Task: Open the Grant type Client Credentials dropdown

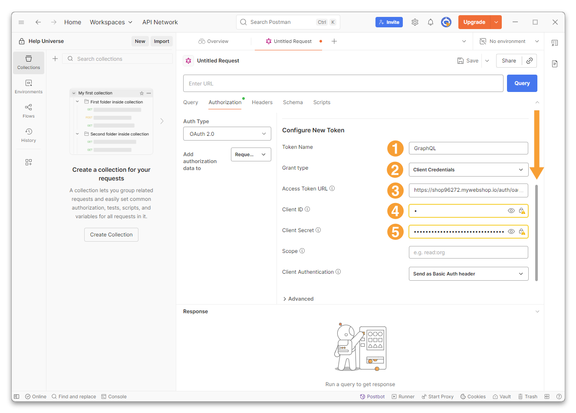Action: [x=468, y=170]
